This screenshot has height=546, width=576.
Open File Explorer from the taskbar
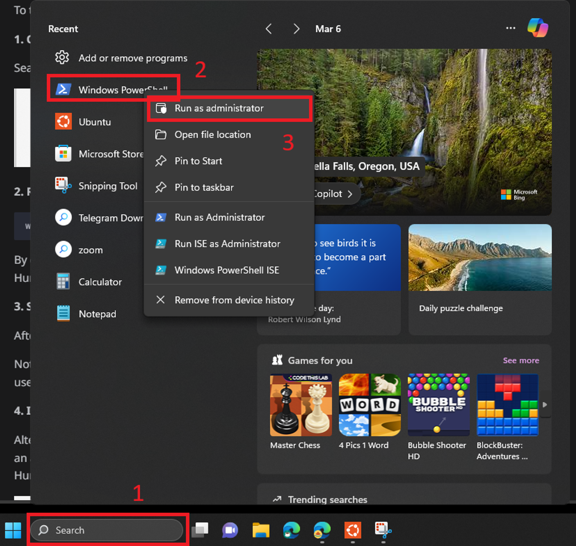[261, 530]
